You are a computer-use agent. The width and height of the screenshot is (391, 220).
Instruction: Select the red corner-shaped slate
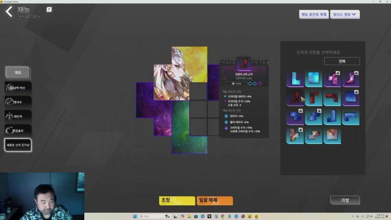pos(314,98)
